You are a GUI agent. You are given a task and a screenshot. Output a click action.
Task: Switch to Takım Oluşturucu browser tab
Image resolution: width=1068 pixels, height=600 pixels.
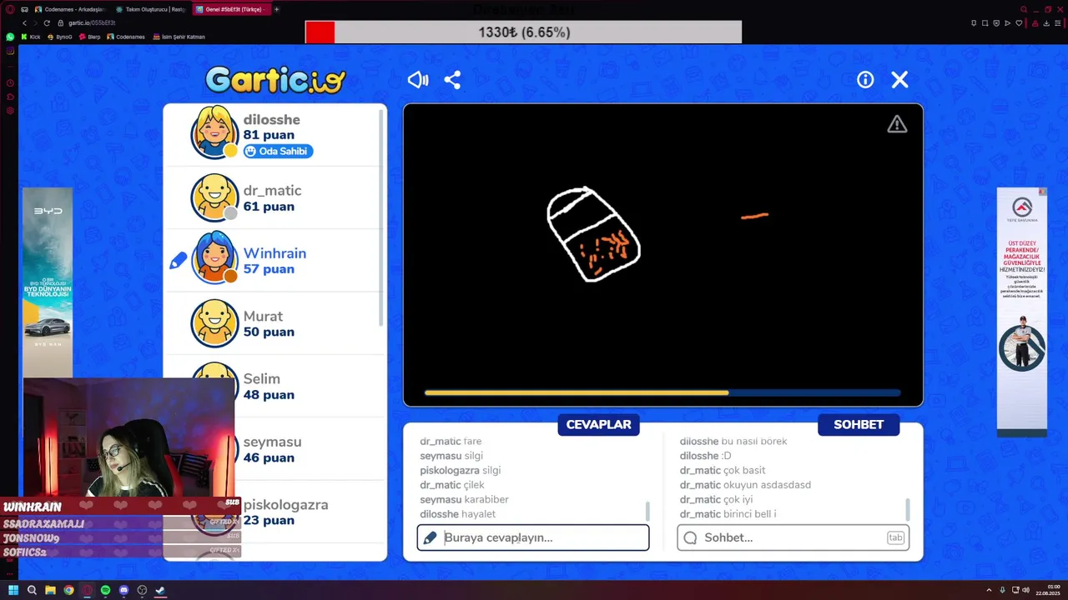coord(151,9)
